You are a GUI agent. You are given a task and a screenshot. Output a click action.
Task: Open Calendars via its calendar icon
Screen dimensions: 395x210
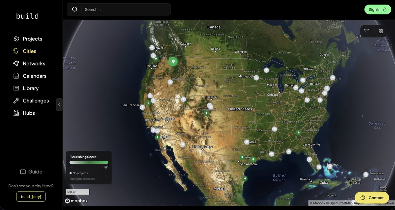16,76
